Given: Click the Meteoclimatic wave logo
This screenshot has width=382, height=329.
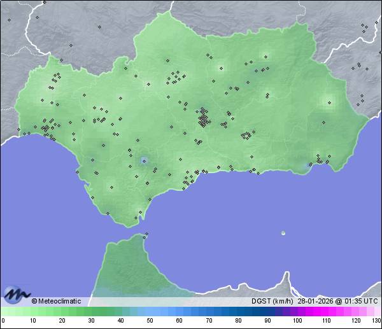Looking at the screenshot, I should point(17,295).
